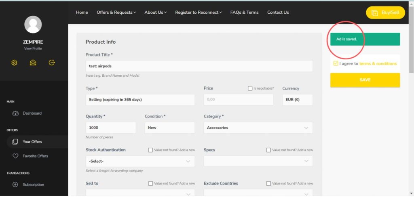414x197 pixels.
Task: Click the ZEMPIRE profile avatar picture
Action: pos(33,25)
